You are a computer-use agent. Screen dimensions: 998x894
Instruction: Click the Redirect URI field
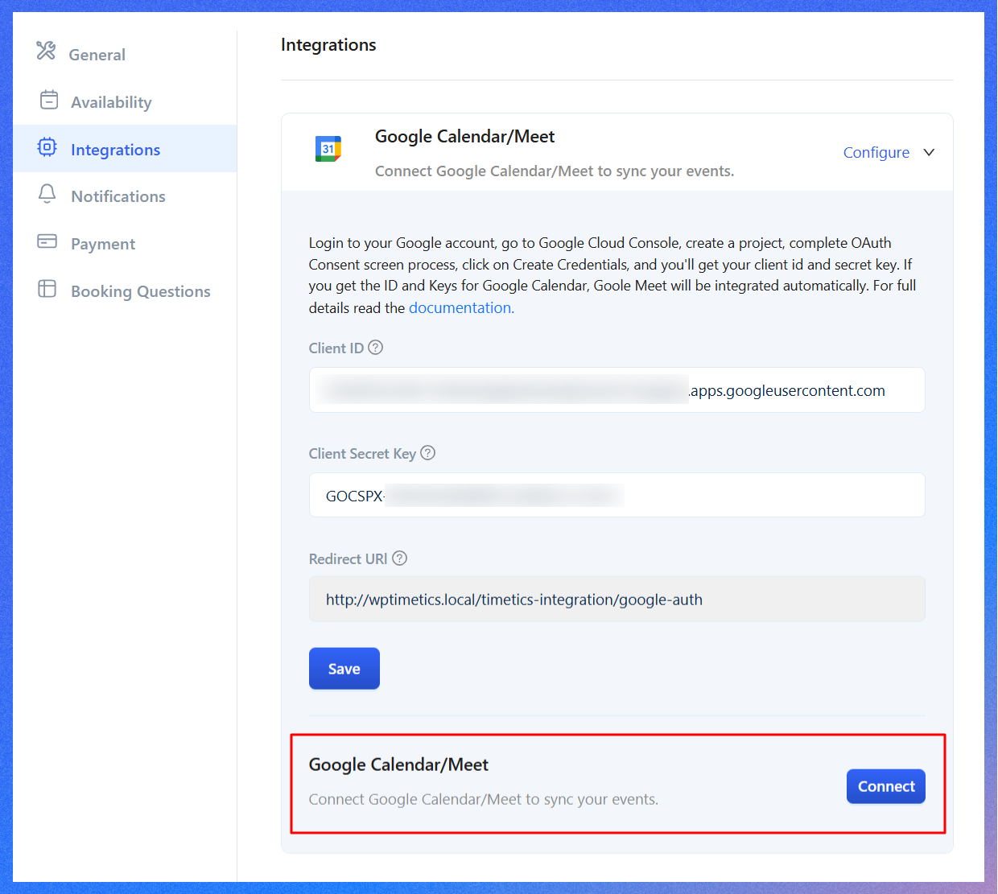(x=617, y=599)
